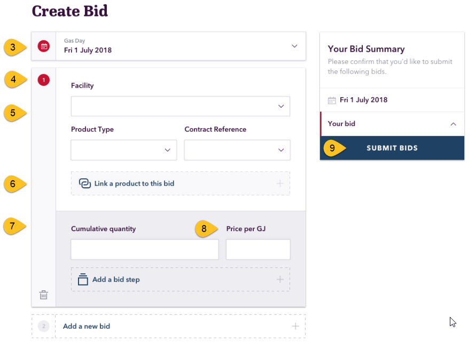Image resolution: width=476 pixels, height=349 pixels.
Task: Open the Contract Reference dropdown
Action: [237, 150]
